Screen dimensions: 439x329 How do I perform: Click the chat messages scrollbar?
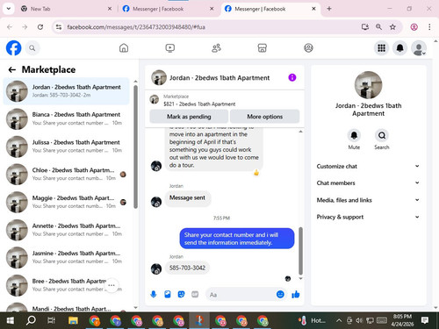[300, 250]
